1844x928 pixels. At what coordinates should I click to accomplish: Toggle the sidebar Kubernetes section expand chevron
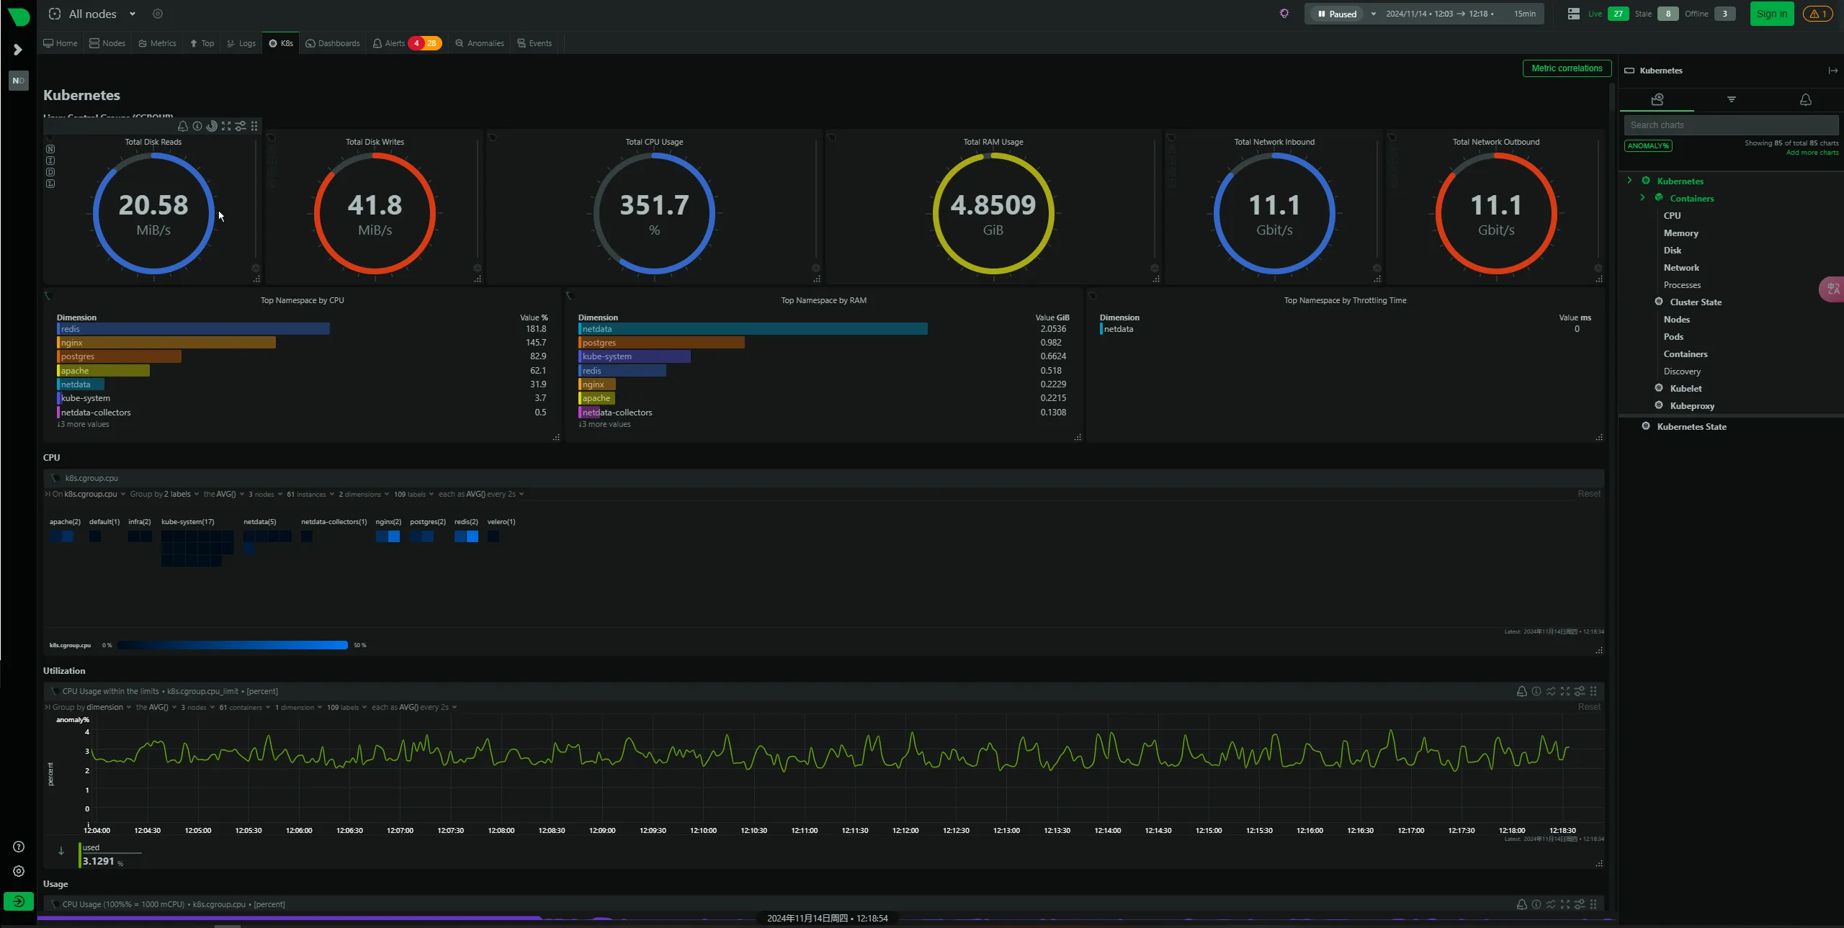(x=1629, y=181)
